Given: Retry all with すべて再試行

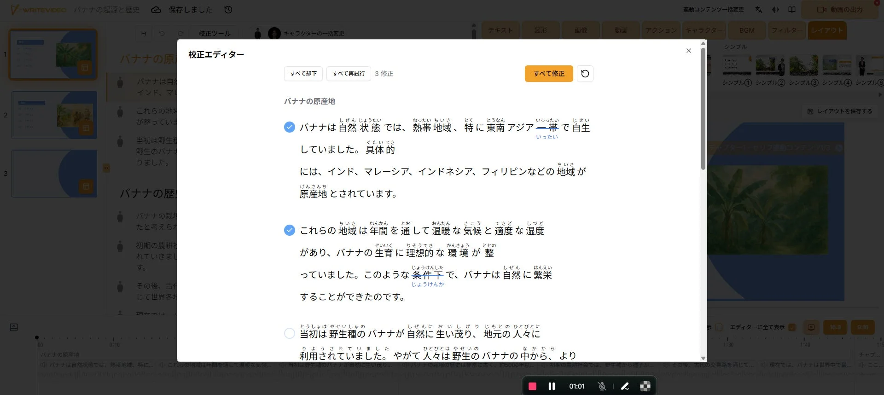Looking at the screenshot, I should (349, 74).
